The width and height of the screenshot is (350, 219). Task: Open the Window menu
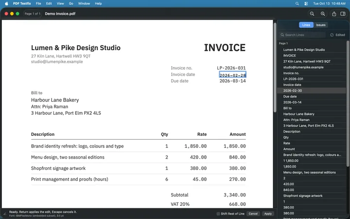point(84,3)
